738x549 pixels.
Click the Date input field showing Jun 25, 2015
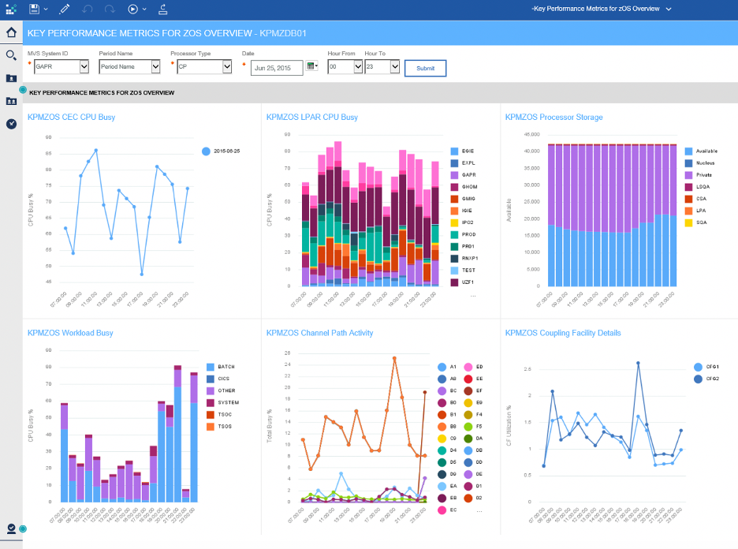276,67
